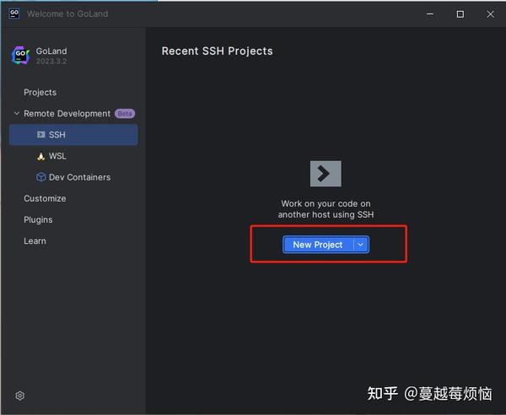This screenshot has width=506, height=415.
Task: Open the Projects tab
Action: coord(40,92)
